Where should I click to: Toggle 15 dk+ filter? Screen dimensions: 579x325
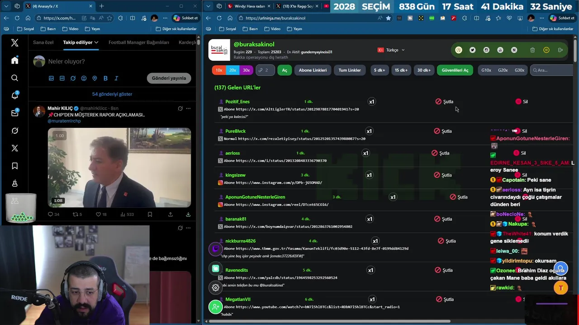coord(401,70)
